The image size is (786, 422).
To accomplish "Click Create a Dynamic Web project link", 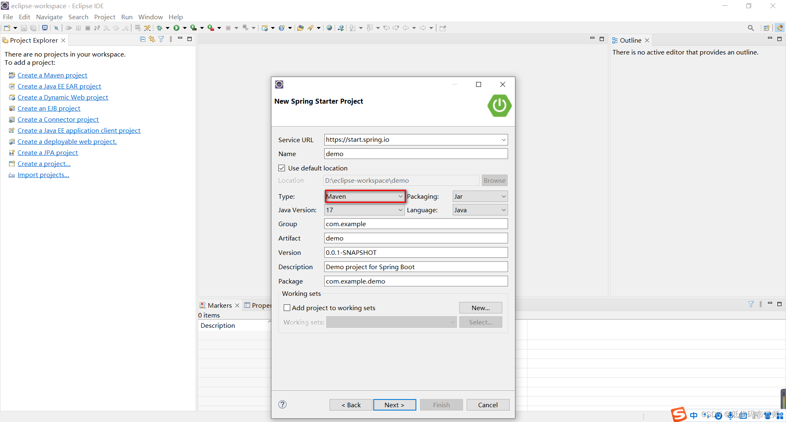I will 63,97.
